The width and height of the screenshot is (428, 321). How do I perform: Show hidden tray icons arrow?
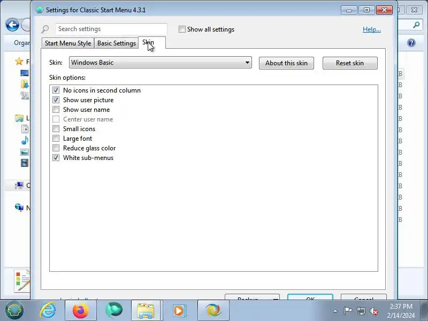click(x=335, y=311)
